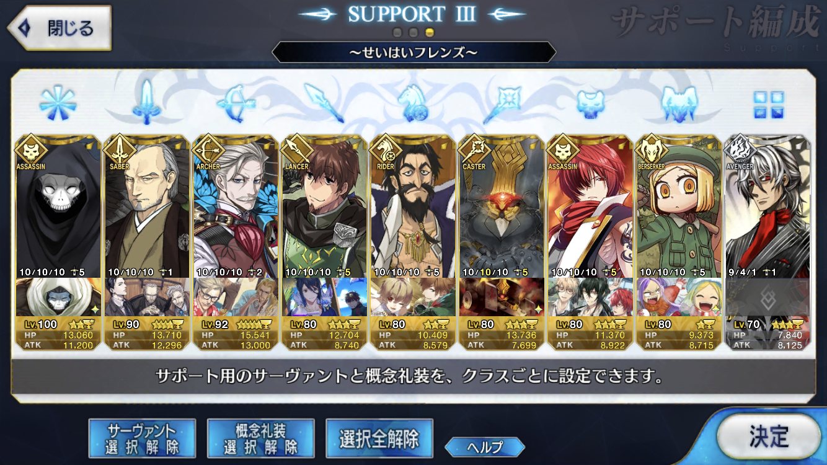
Task: Switch to the second support set dot
Action: (413, 32)
